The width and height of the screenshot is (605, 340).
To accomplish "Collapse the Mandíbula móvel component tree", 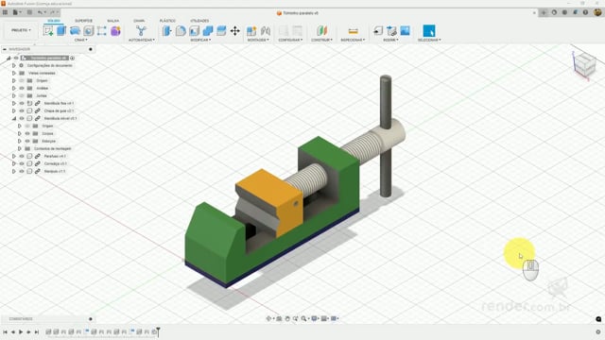I will click(14, 118).
